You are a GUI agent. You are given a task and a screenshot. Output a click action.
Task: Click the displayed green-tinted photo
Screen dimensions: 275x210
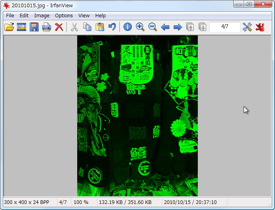point(137,116)
